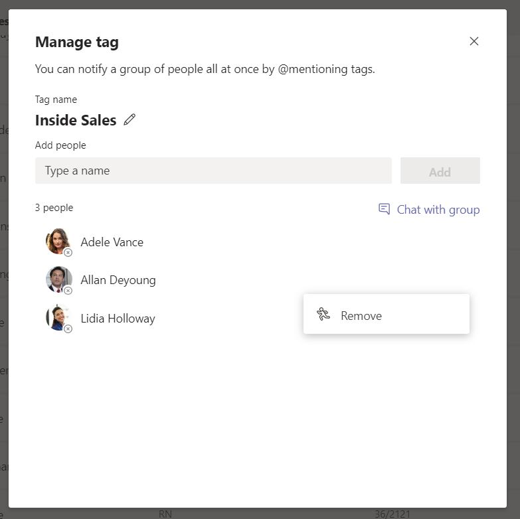520x519 pixels.
Task: Click the Inside Sales tag name text
Action: (76, 120)
